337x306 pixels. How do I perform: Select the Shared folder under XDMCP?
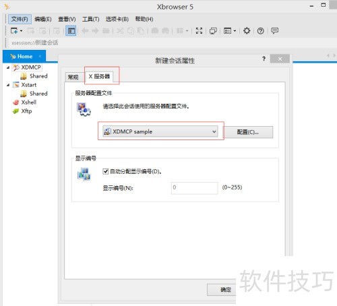click(x=38, y=76)
